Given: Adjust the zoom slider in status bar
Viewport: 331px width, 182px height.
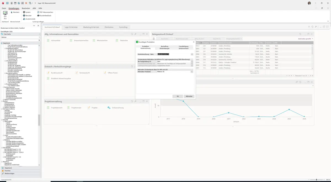Looking at the screenshot, I should [317, 180].
